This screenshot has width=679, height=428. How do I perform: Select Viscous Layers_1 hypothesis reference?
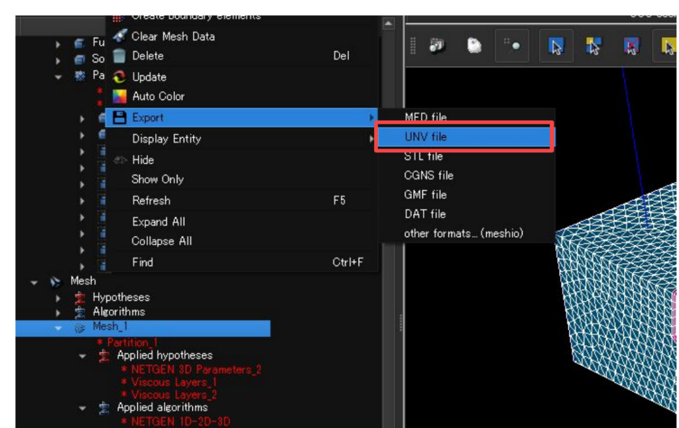coord(174,382)
